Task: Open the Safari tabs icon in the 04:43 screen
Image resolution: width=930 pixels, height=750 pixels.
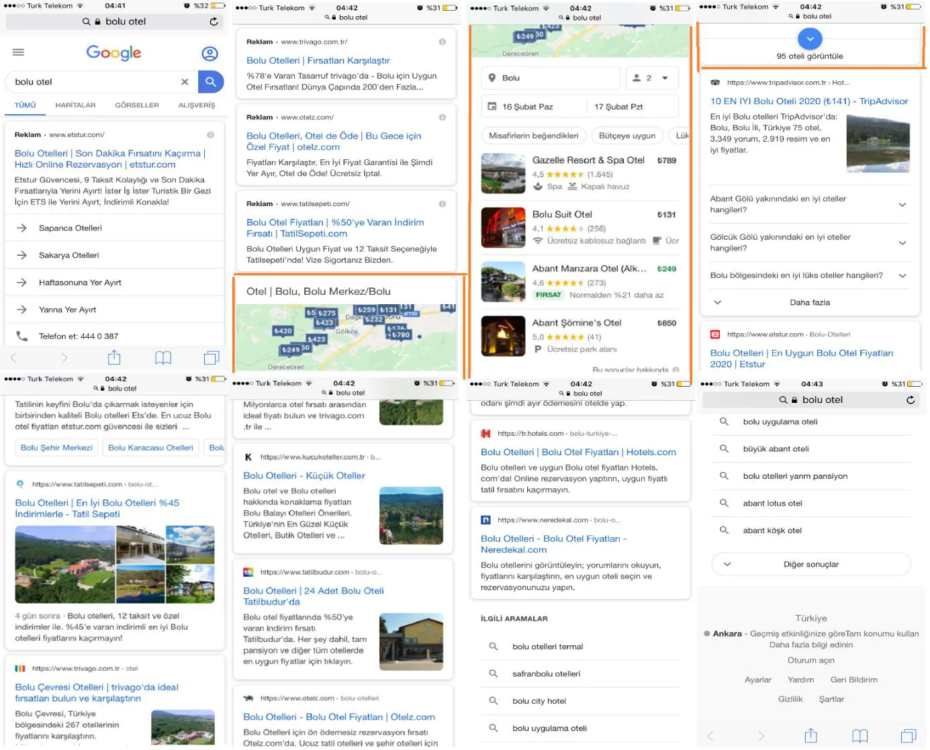Action: click(x=909, y=736)
